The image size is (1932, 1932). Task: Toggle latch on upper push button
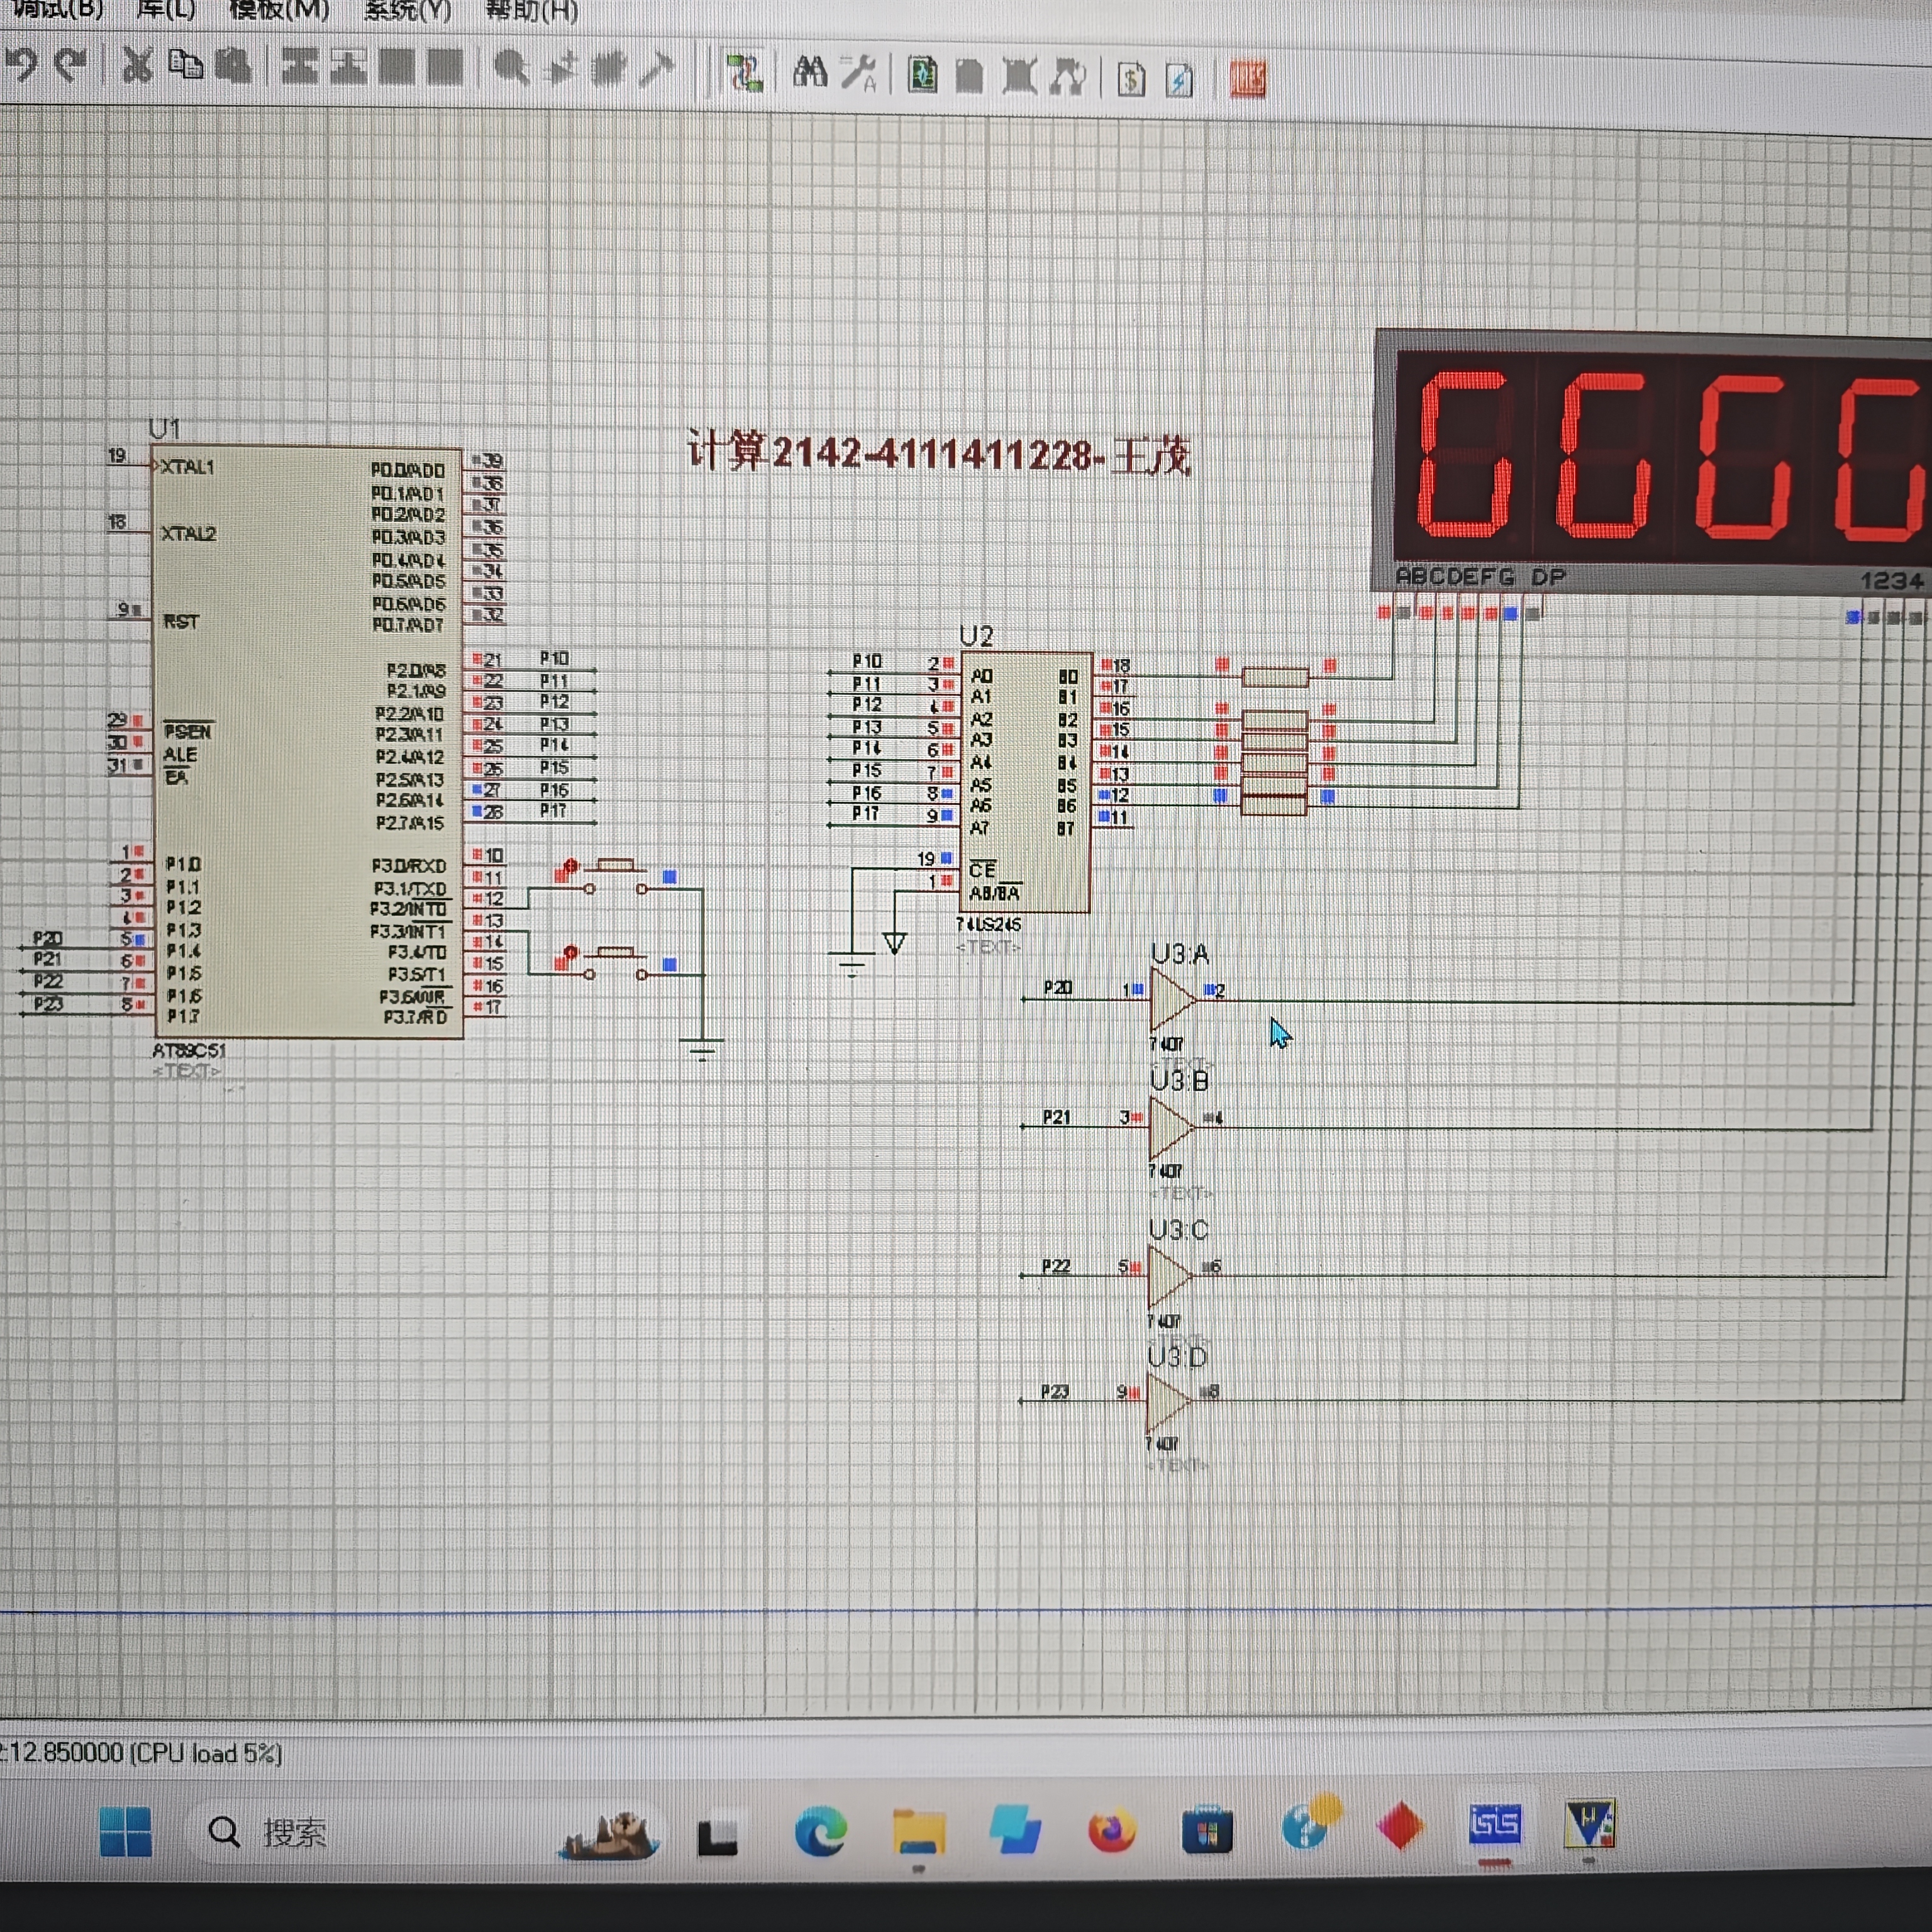pyautogui.click(x=570, y=866)
